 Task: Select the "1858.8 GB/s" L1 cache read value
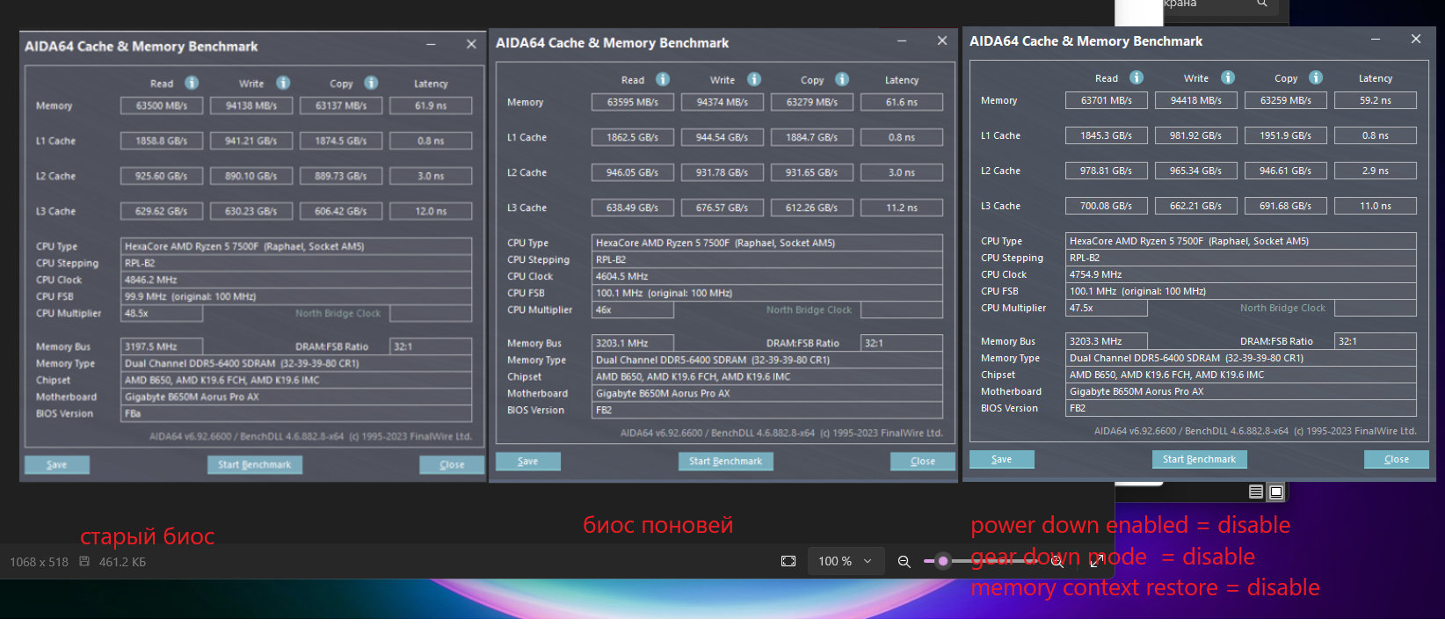[x=162, y=141]
